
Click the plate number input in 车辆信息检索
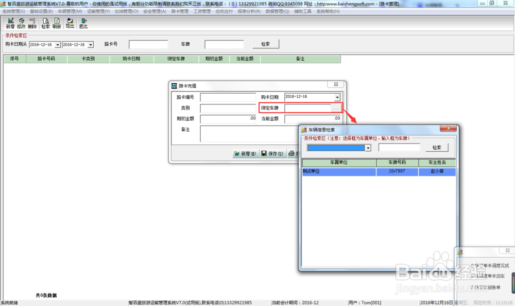click(x=399, y=148)
